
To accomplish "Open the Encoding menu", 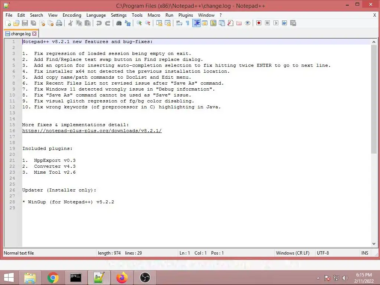I will point(72,15).
